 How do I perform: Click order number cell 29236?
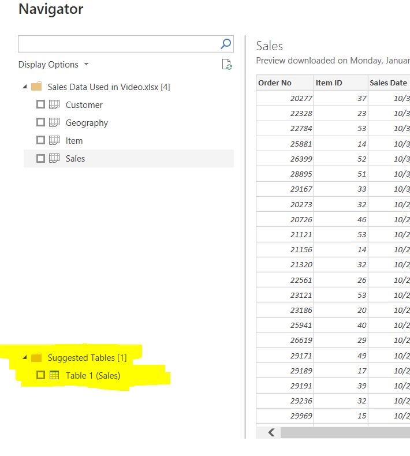[285, 401]
